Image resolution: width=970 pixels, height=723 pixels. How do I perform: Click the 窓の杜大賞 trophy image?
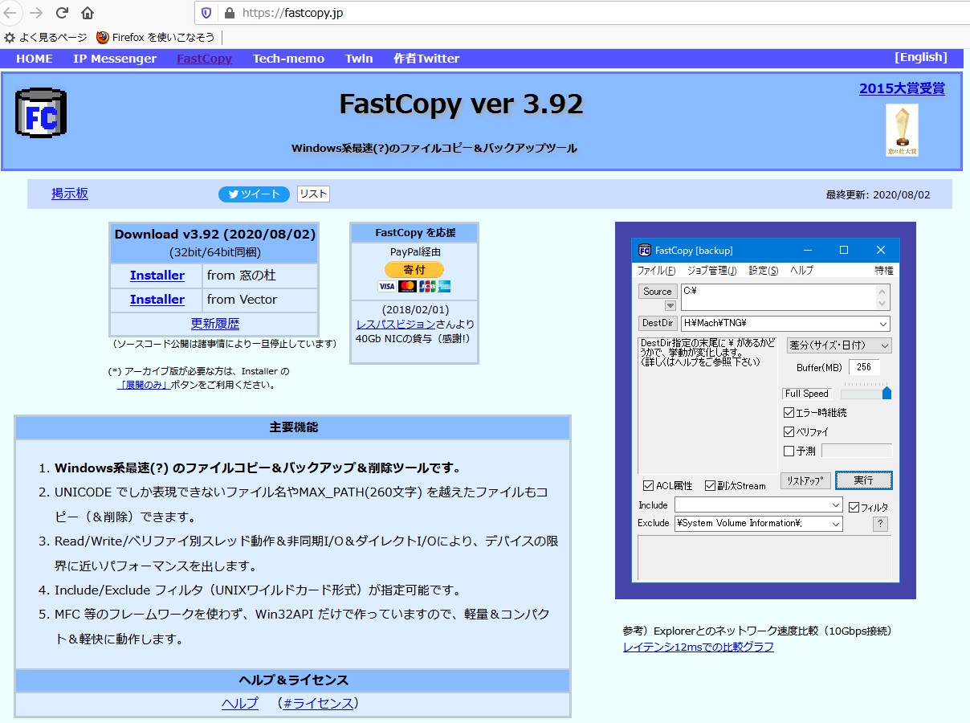pyautogui.click(x=902, y=130)
